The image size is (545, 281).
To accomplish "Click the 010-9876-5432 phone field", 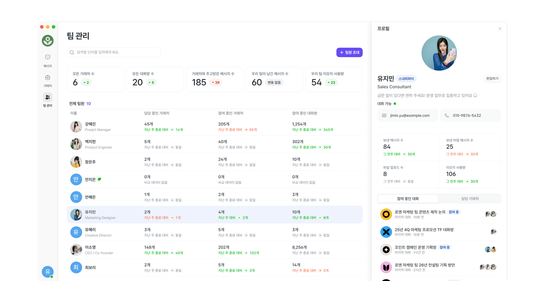I will pos(470,116).
